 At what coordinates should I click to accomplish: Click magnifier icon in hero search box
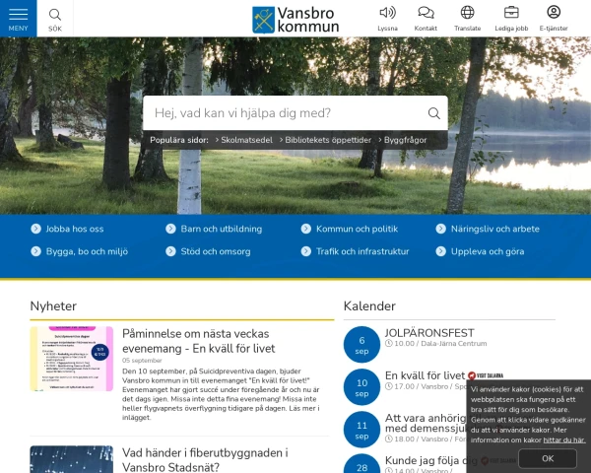pyautogui.click(x=433, y=113)
